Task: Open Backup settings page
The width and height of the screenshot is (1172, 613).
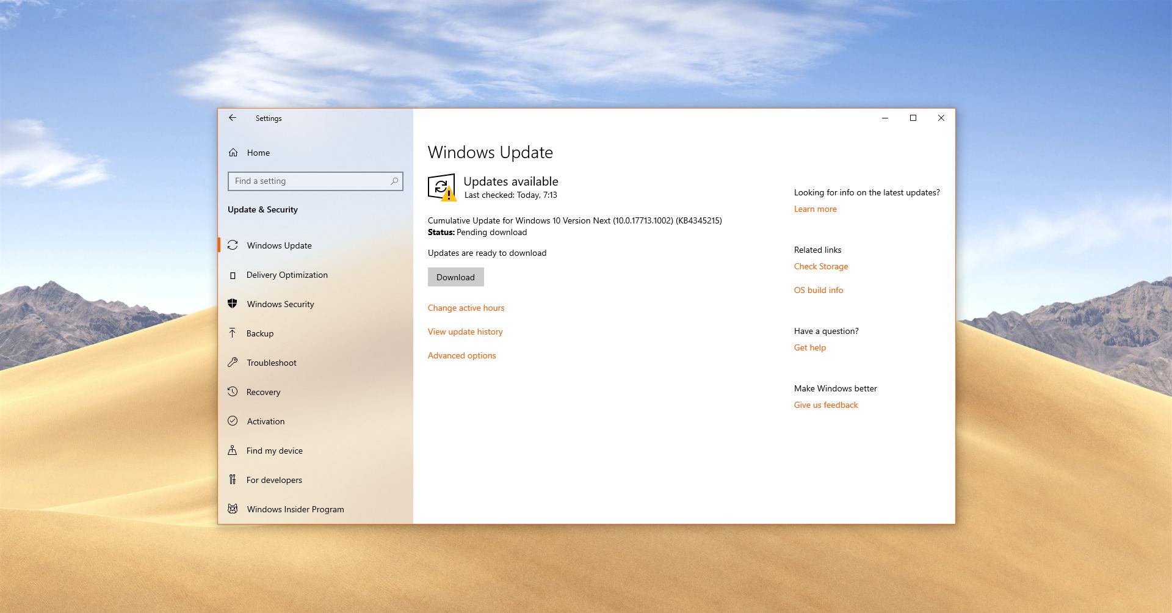Action: [x=316, y=333]
